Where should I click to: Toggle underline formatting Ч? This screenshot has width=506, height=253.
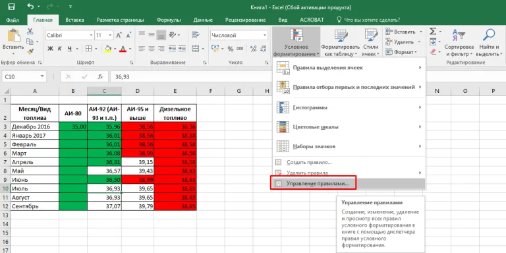[x=69, y=49]
